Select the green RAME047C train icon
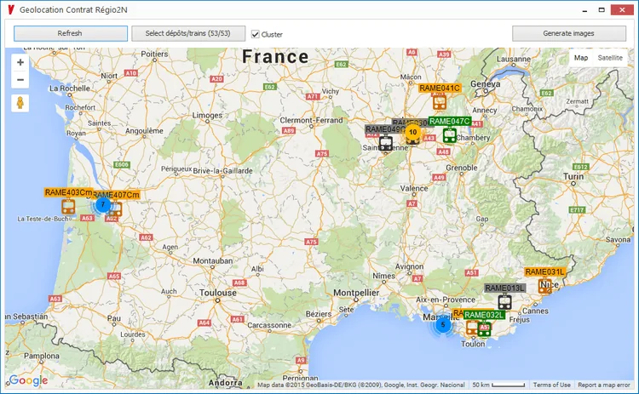Viewport: 639px width, 394px height. [x=450, y=135]
